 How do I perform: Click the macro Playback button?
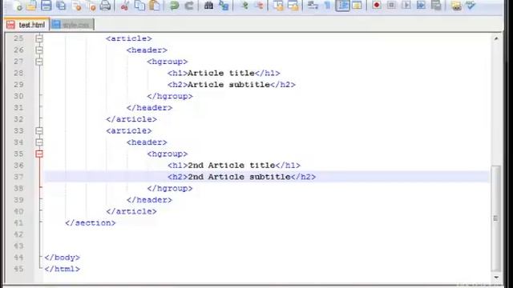(x=406, y=6)
